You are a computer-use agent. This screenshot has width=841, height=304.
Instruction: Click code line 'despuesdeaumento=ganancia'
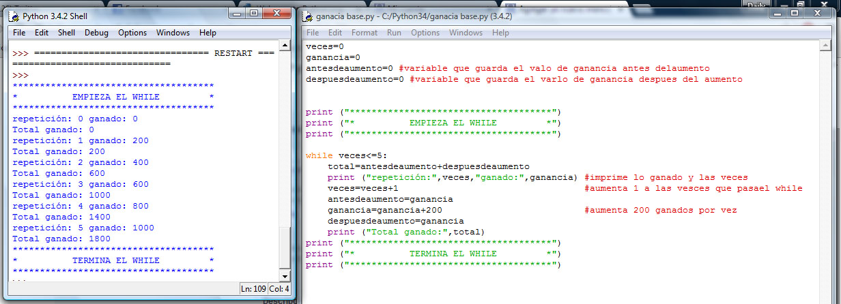(396, 221)
